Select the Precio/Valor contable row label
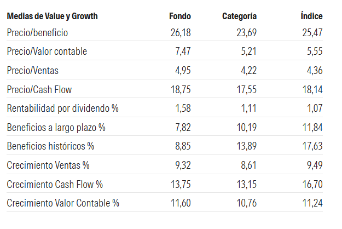 47,52
